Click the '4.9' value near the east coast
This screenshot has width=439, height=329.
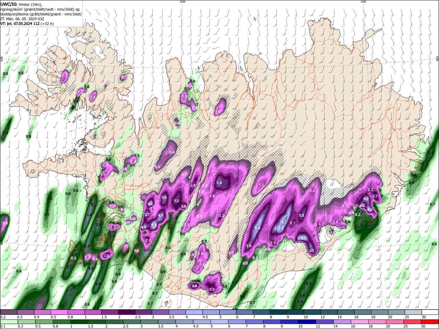370,210
